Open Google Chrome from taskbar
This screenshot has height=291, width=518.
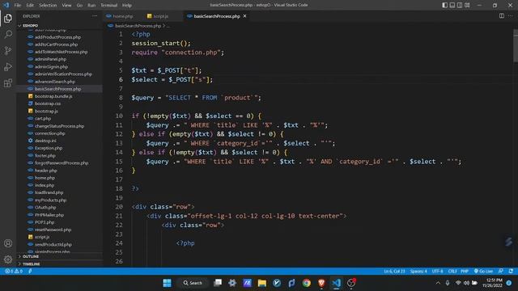pos(307,283)
